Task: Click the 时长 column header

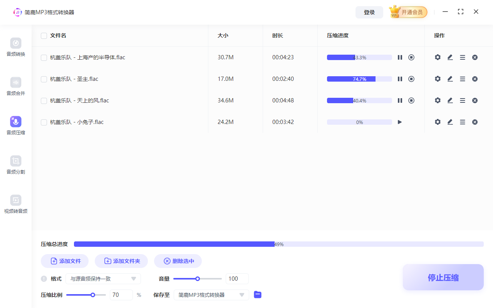Action: pos(278,35)
